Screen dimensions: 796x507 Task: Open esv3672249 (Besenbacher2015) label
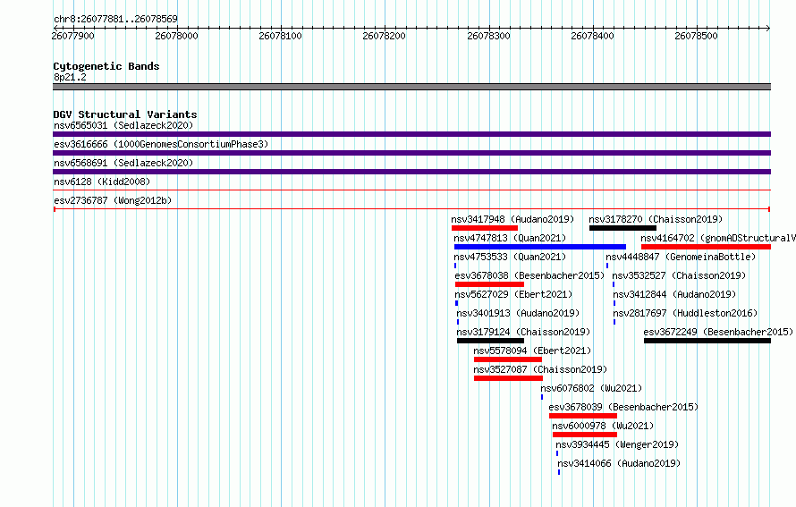[718, 332]
